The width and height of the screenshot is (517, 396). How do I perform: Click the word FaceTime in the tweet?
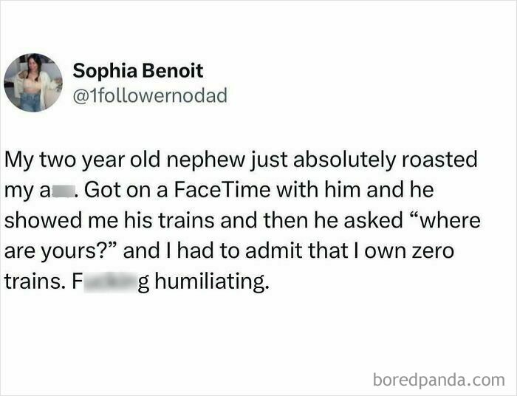(210, 191)
